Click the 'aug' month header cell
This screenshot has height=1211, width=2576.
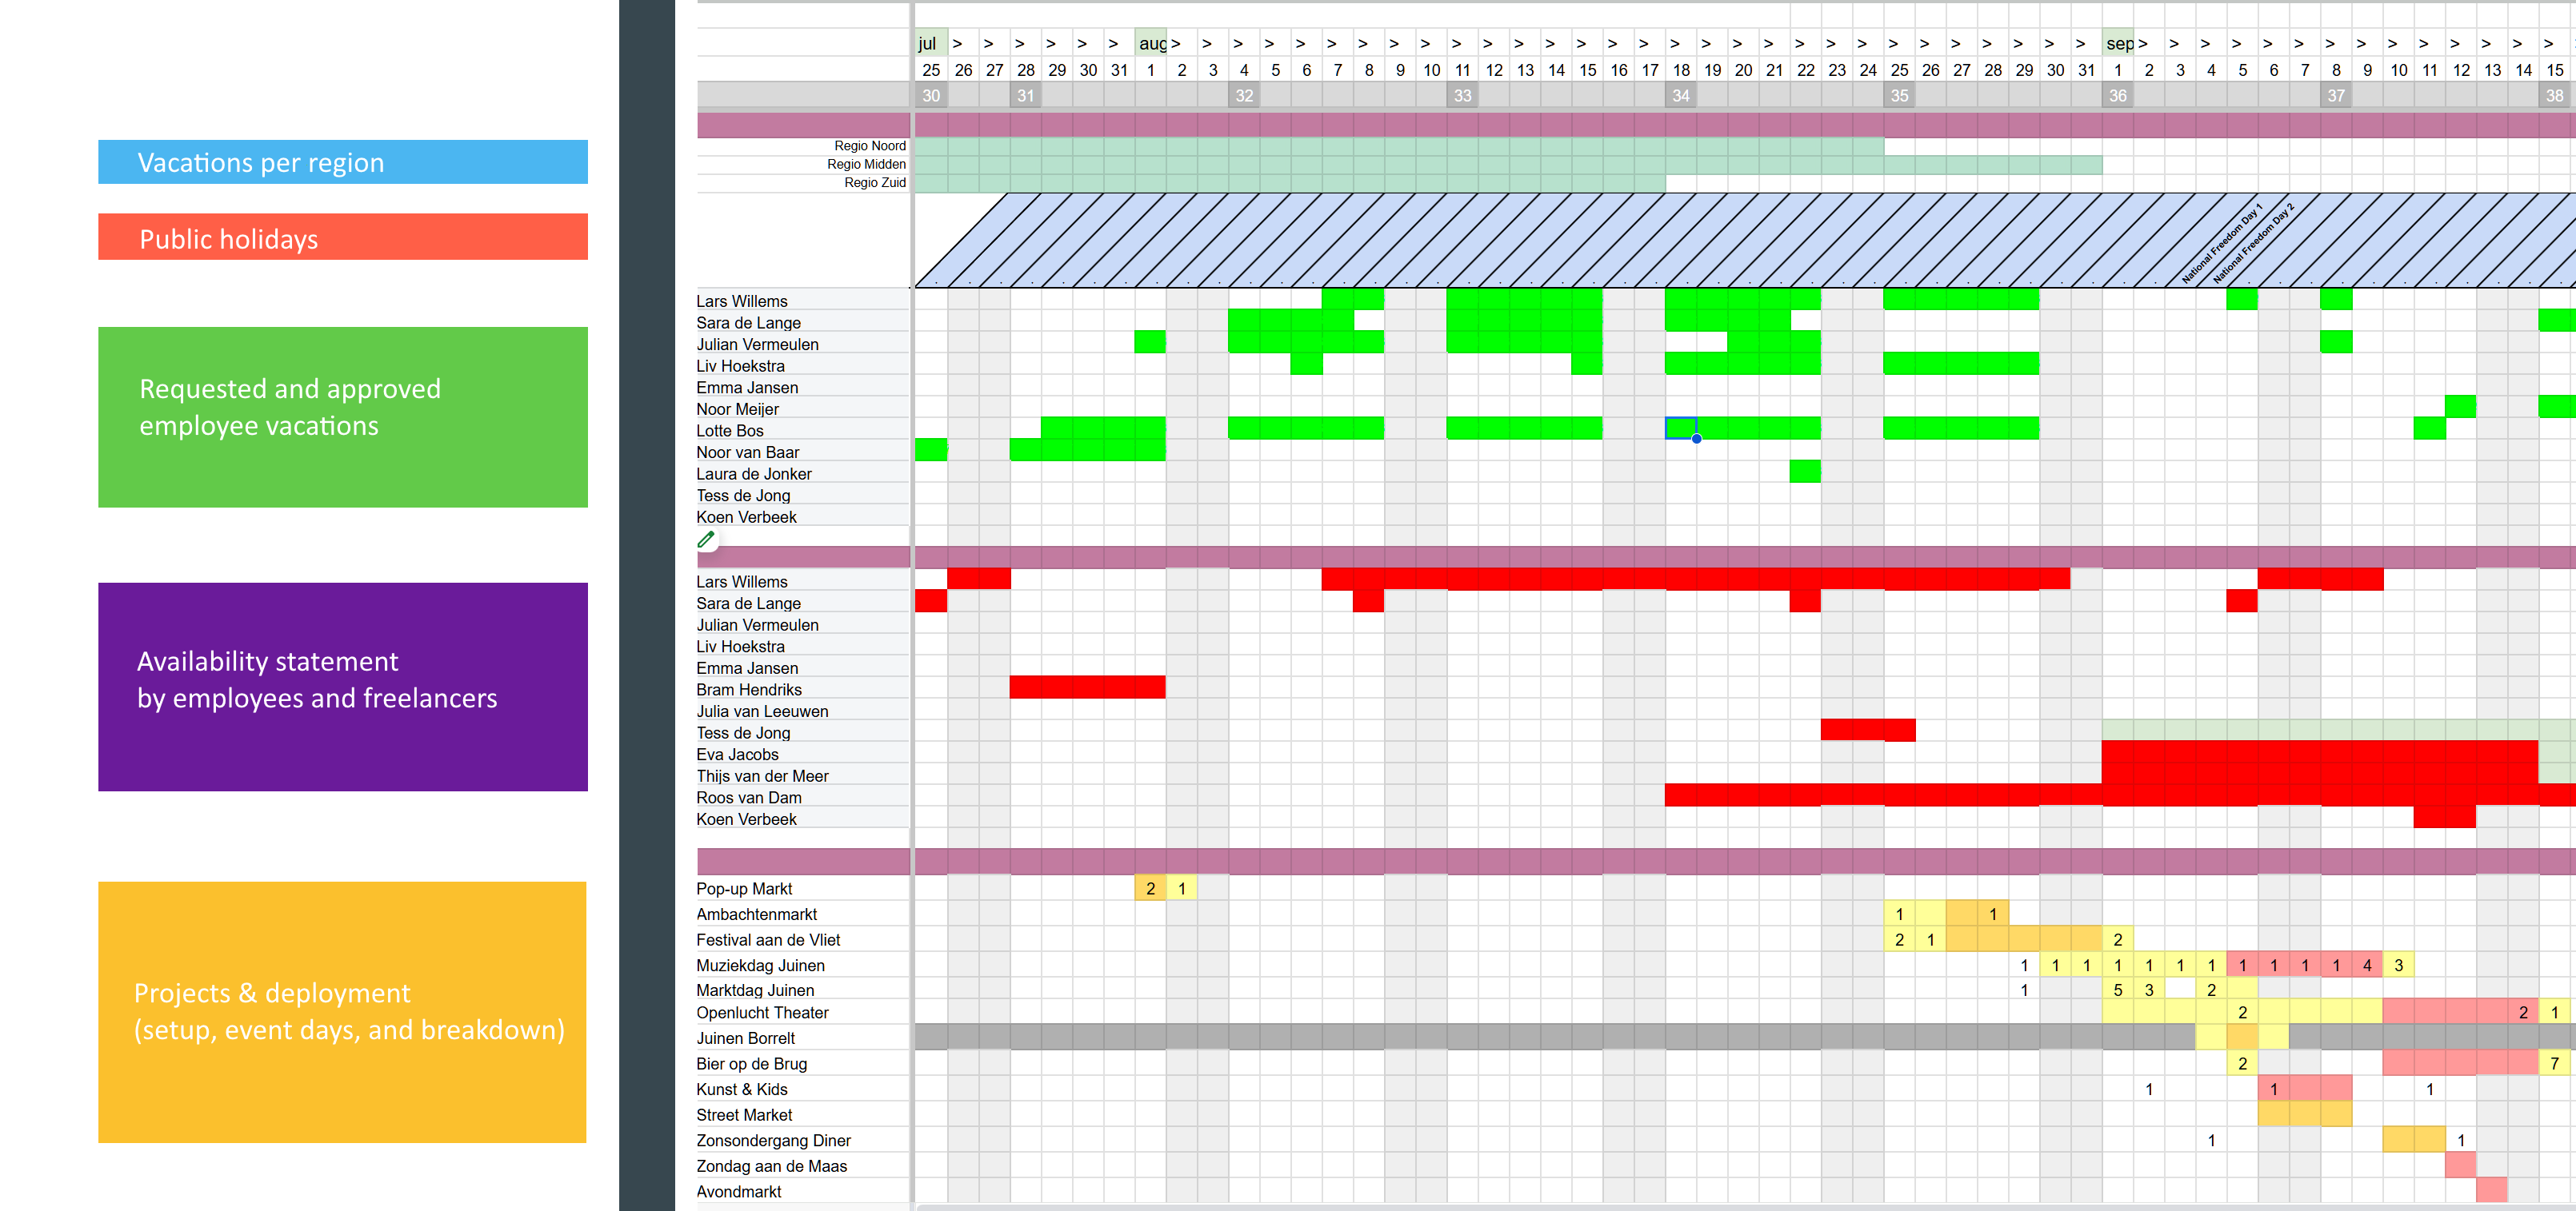click(x=1150, y=43)
